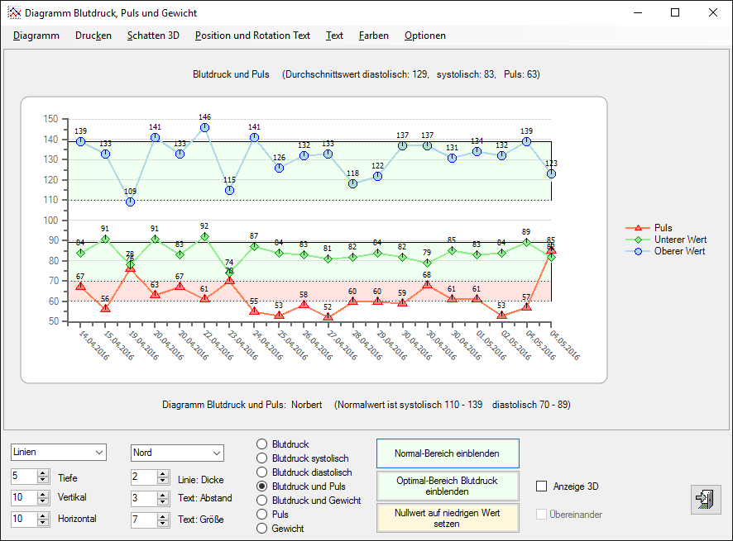733x541 pixels.
Task: Click the Linie: Dicke value field
Action: (x=143, y=477)
